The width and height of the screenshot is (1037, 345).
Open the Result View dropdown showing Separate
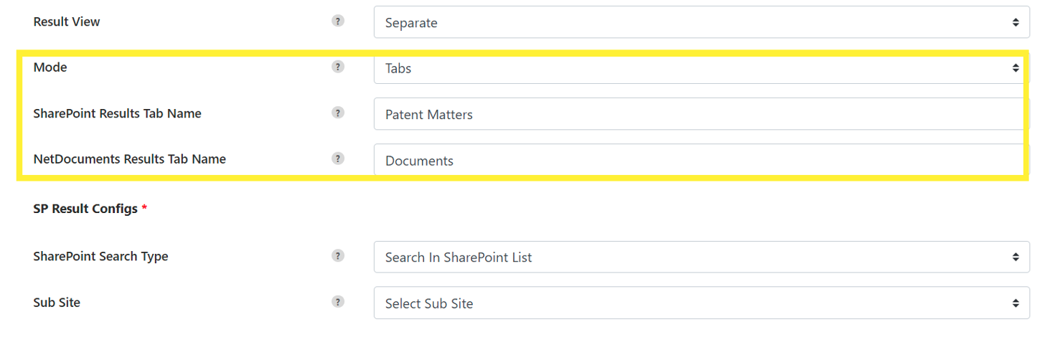[x=702, y=22]
